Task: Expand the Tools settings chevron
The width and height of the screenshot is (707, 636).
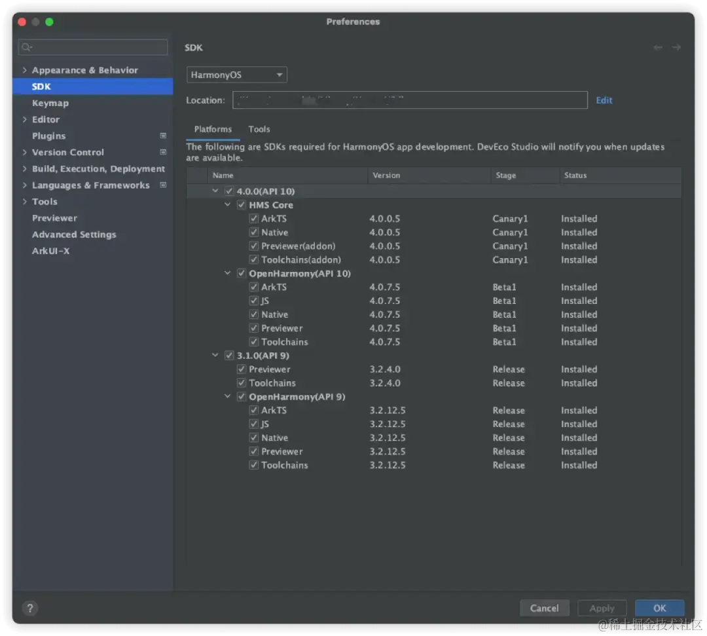Action: tap(24, 202)
